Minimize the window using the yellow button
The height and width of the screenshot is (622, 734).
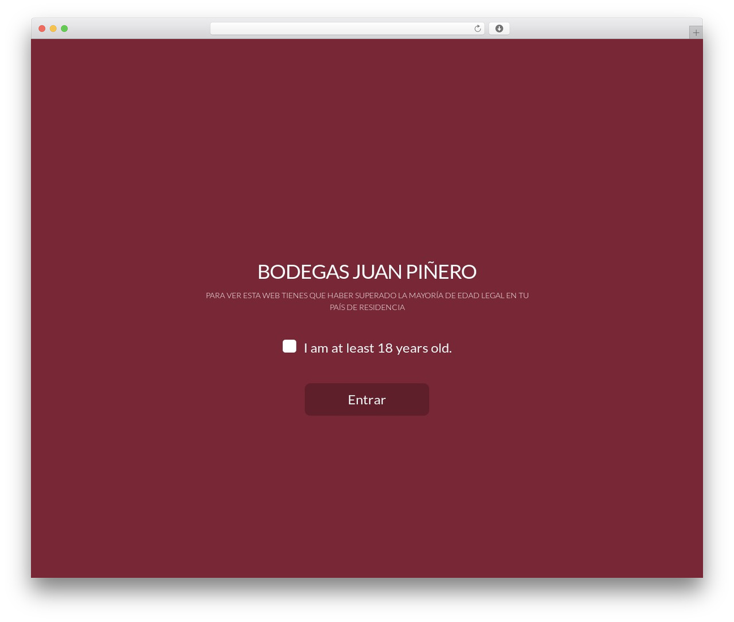pyautogui.click(x=53, y=29)
